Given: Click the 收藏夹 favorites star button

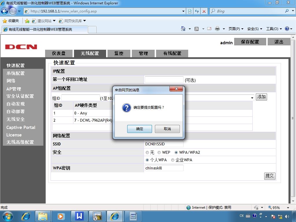Looking at the screenshot, I should pyautogui.click(x=11, y=21).
